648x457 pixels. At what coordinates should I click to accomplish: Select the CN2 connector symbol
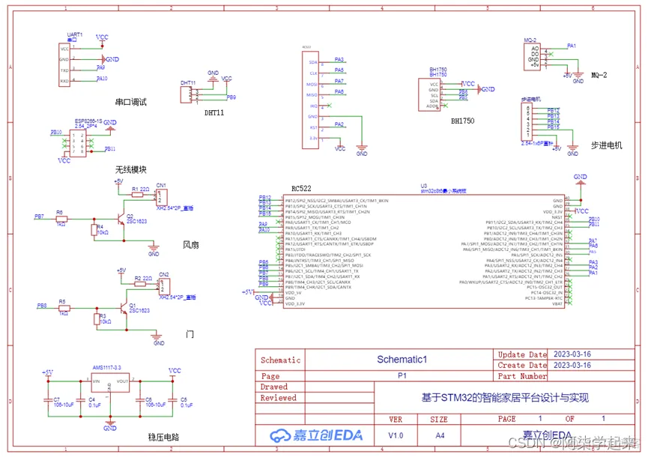(165, 287)
